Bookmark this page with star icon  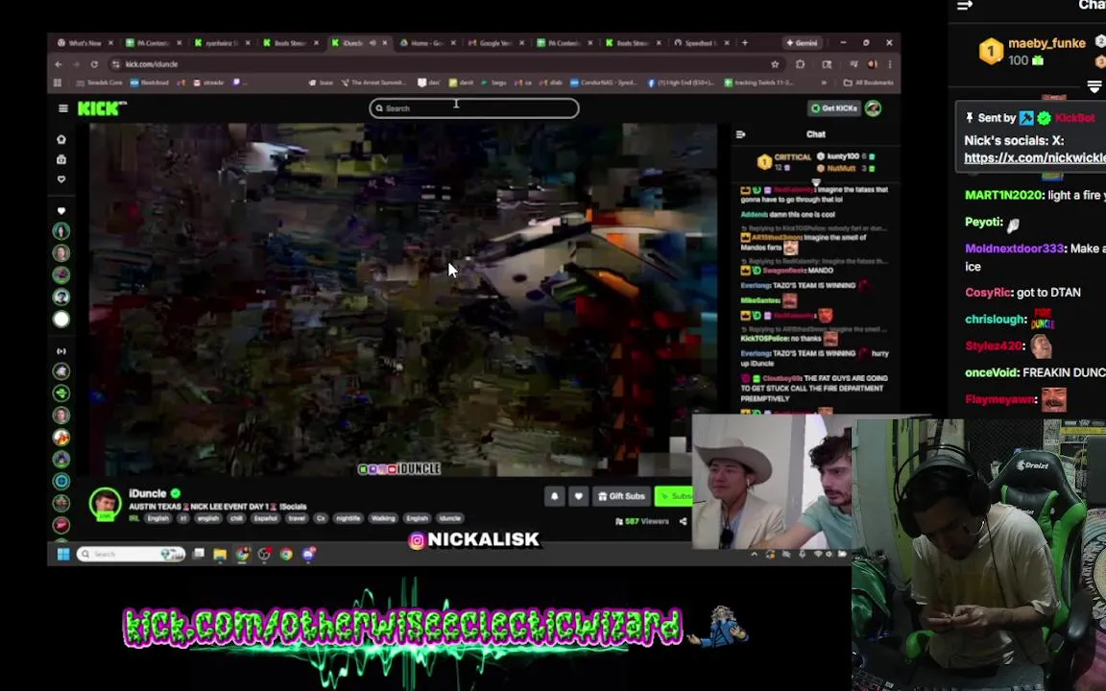pyautogui.click(x=775, y=64)
